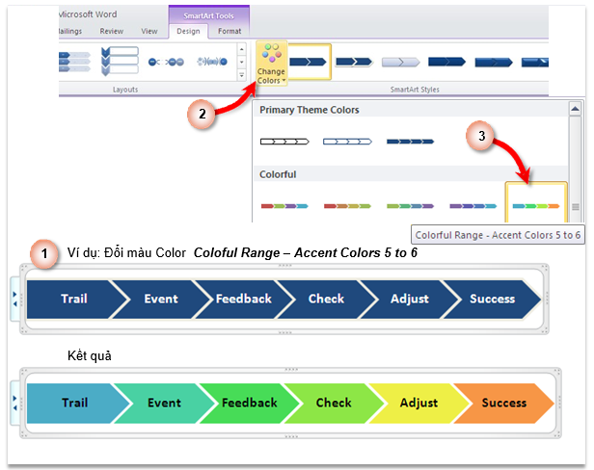Pick the highlighted first SmartArt style
This screenshot has height=470, width=594.
pyautogui.click(x=310, y=62)
